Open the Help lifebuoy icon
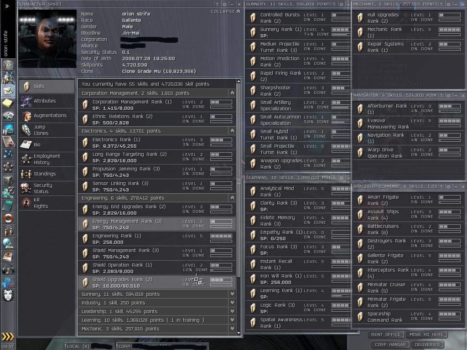Screen dimensions: 467x350 pyautogui.click(x=8, y=218)
